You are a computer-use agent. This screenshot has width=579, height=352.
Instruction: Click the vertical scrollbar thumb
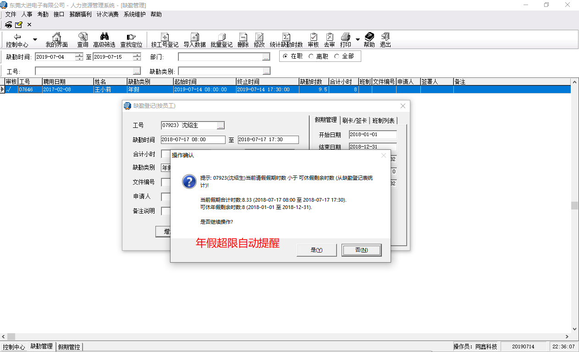click(574, 205)
